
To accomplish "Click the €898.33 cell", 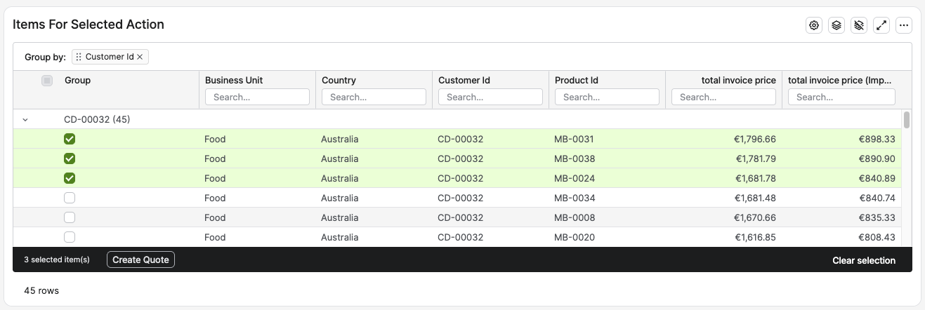I will pos(877,139).
